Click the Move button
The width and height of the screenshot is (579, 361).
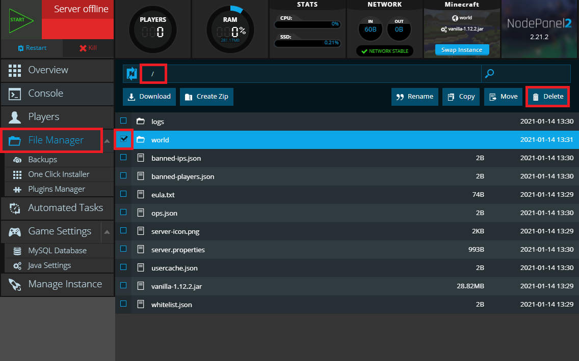click(504, 97)
